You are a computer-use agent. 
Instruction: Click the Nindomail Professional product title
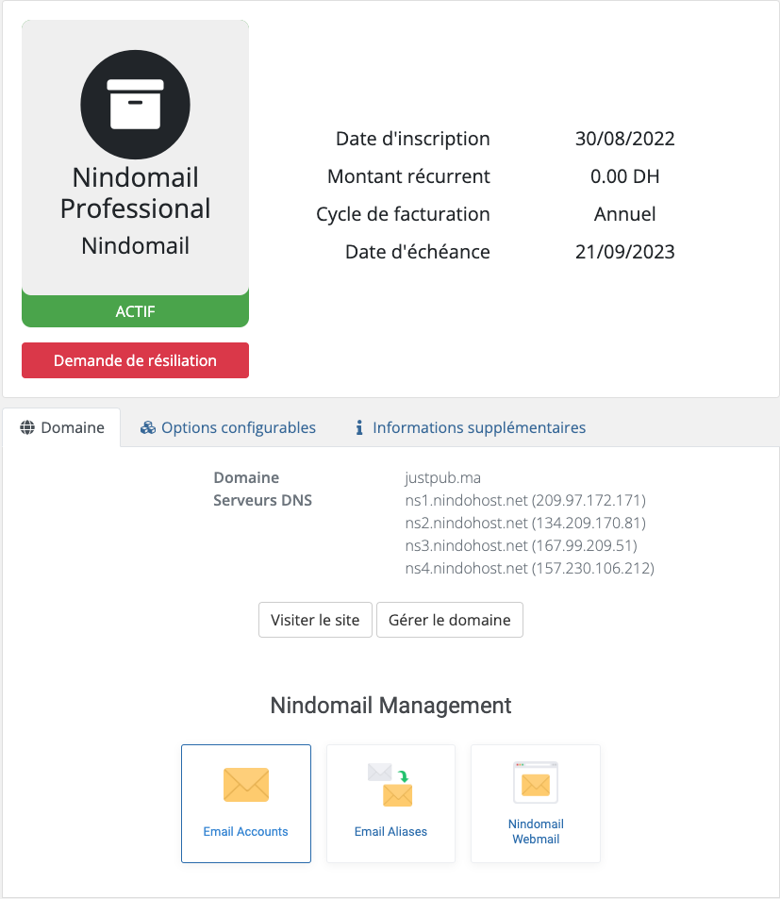pyautogui.click(x=135, y=192)
